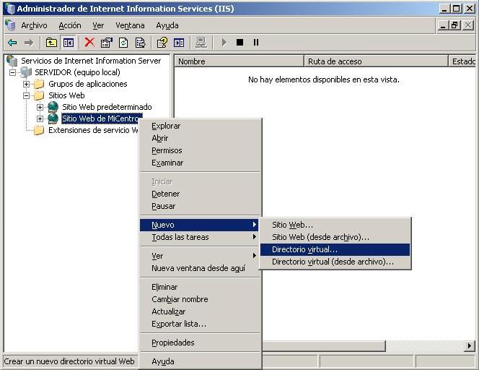Viewport: 479px width, 370px height.
Task: Choose Detener in the context menu
Action: (x=166, y=194)
